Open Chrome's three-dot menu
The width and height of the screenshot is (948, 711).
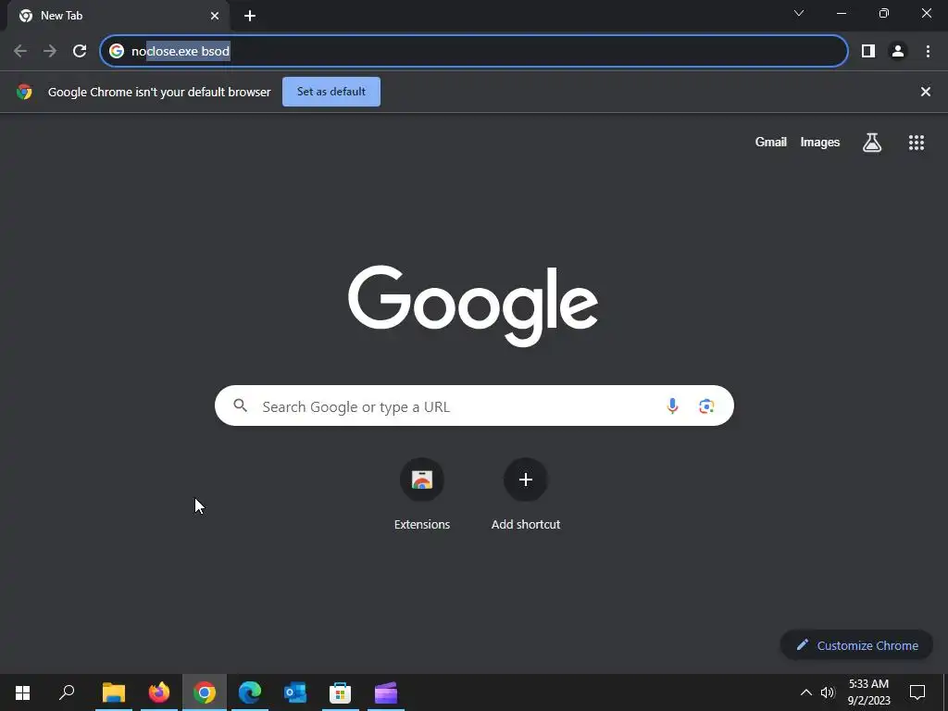pyautogui.click(x=928, y=52)
